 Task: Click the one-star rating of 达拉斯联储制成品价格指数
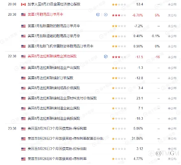click(119, 88)
